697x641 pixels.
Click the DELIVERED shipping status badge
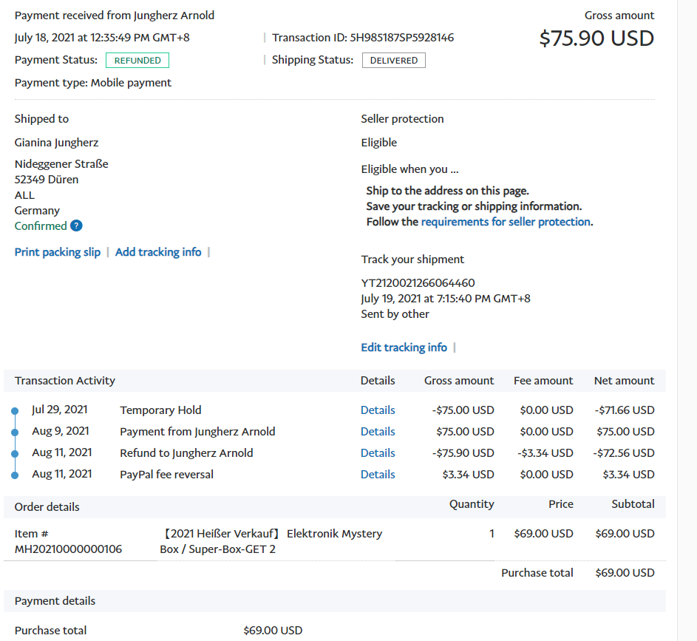pyautogui.click(x=393, y=61)
